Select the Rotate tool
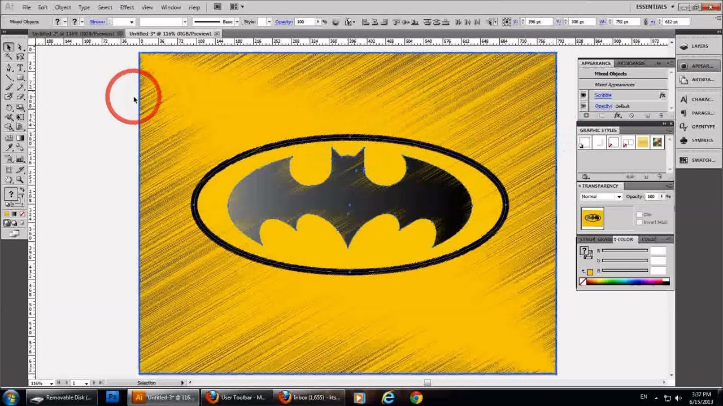This screenshot has width=723, height=406. coord(9,107)
